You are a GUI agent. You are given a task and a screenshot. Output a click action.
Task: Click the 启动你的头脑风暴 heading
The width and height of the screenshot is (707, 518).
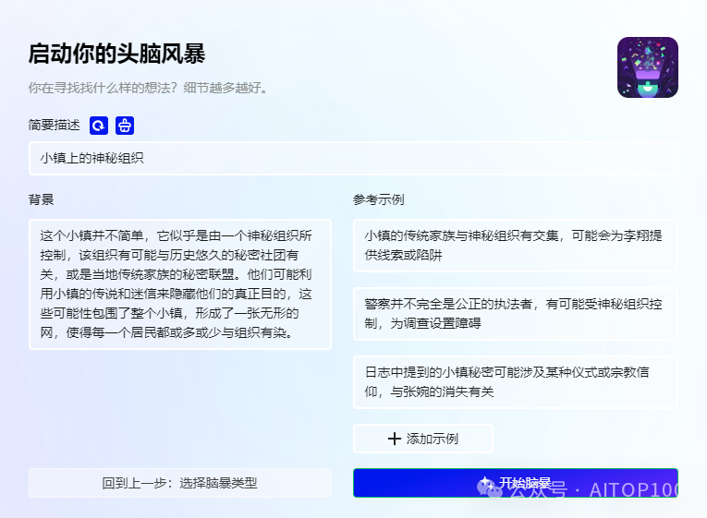pos(116,54)
